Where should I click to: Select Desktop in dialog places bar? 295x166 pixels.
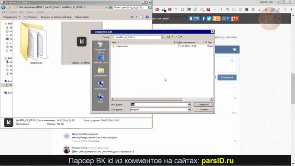[100, 59]
